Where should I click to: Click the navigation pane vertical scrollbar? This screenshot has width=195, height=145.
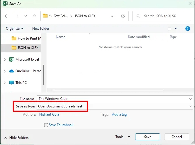(44, 75)
